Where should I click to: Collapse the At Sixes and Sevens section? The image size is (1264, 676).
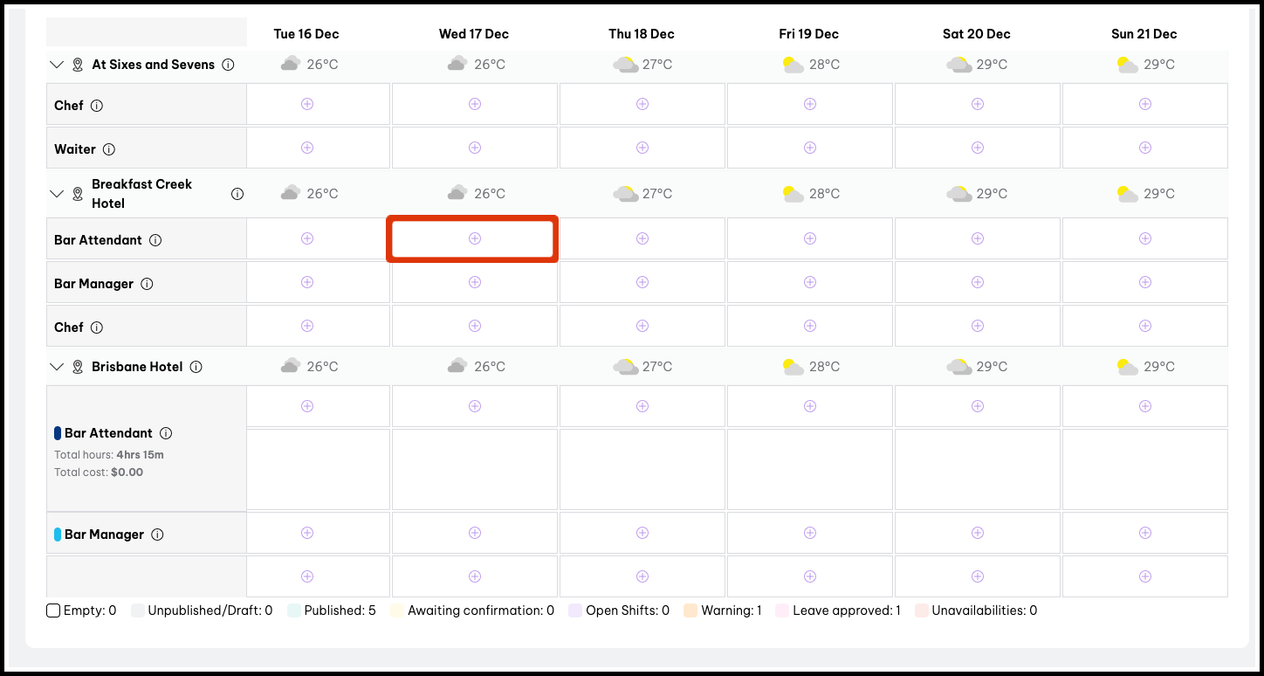pyautogui.click(x=57, y=65)
